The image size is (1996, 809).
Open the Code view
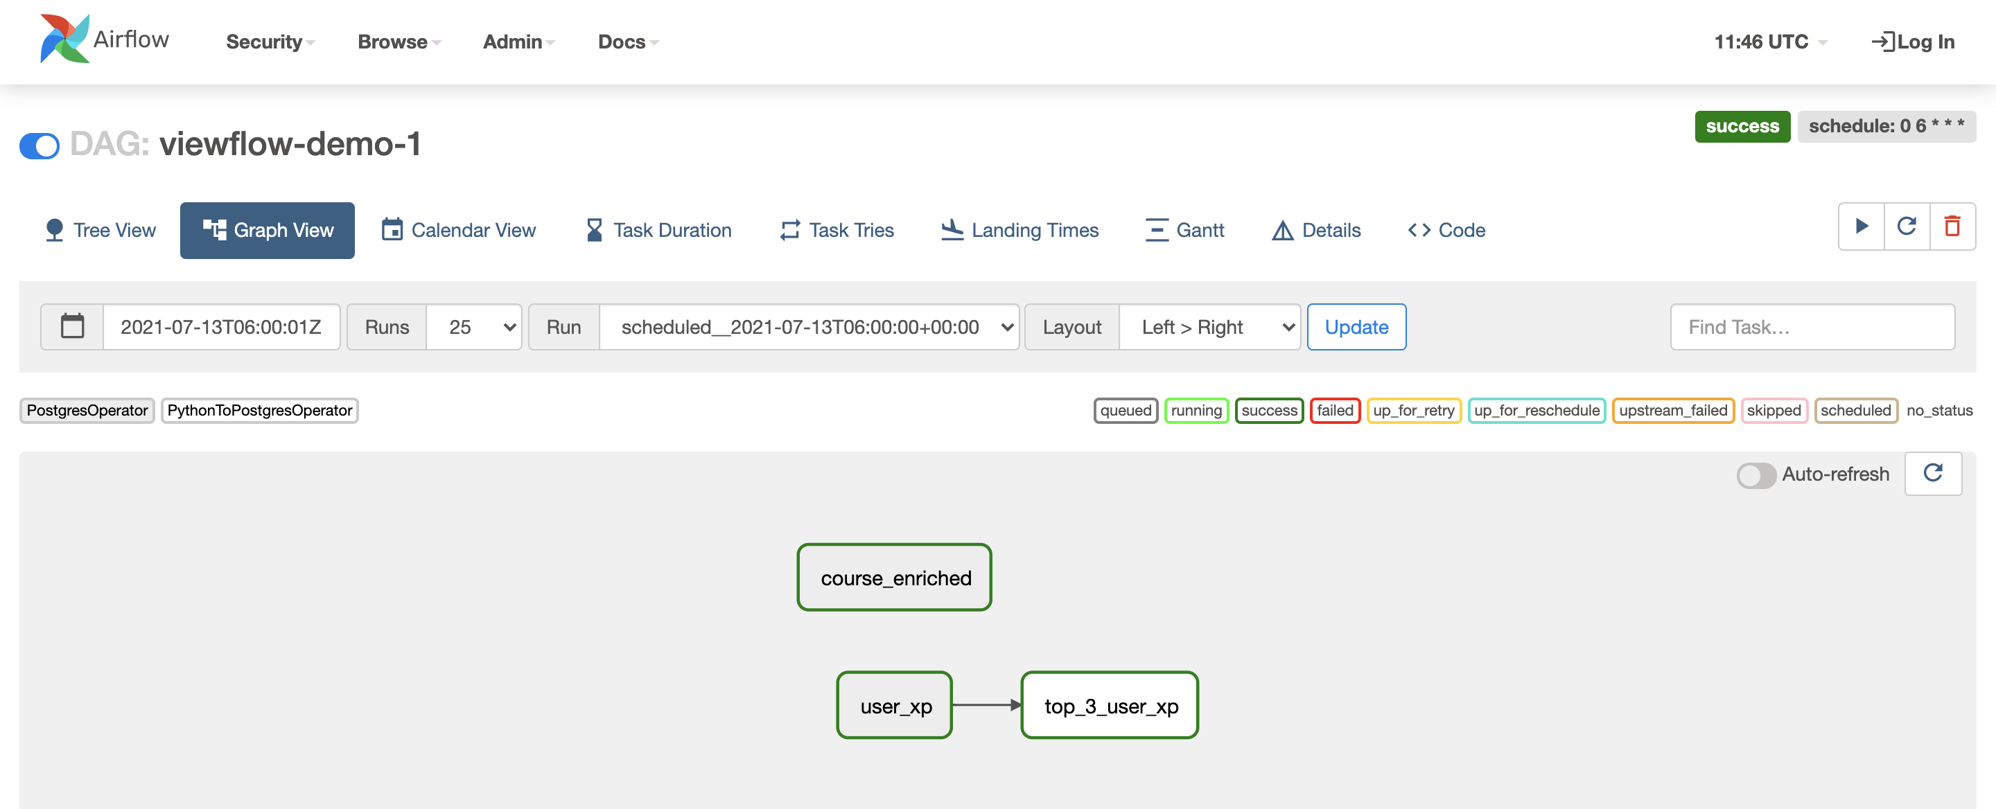tap(1446, 230)
